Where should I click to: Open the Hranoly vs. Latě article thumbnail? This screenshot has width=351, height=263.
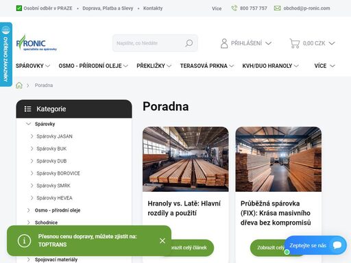186,159
